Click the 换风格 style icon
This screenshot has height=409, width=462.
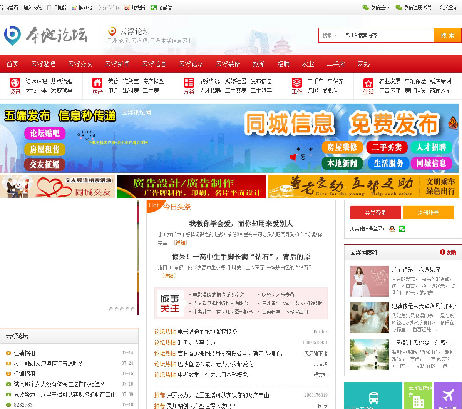[x=74, y=8]
